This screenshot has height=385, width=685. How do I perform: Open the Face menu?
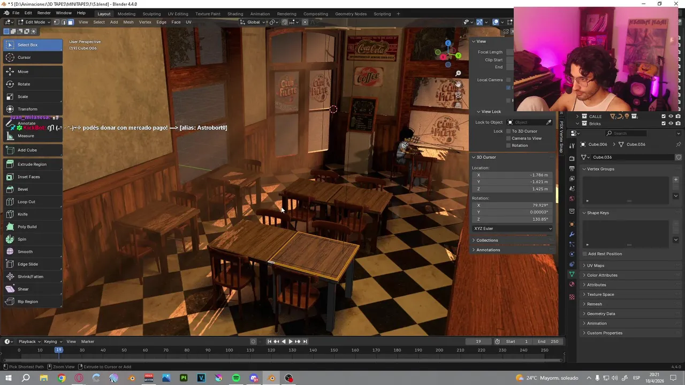(176, 22)
